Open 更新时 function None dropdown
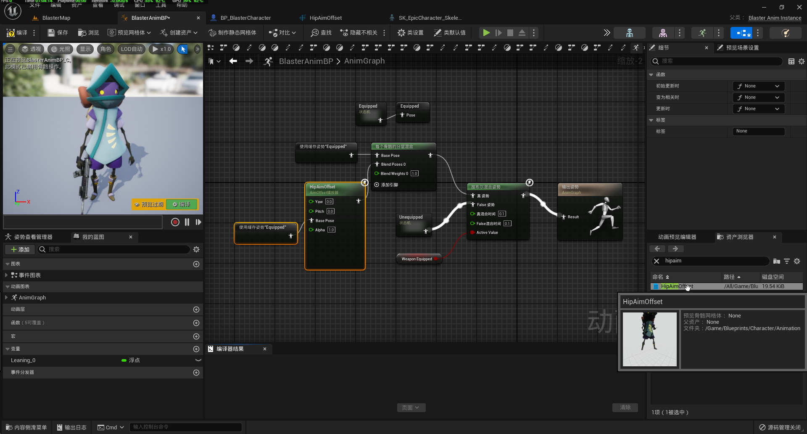Screen dimensions: 807x434 [x=759, y=109]
